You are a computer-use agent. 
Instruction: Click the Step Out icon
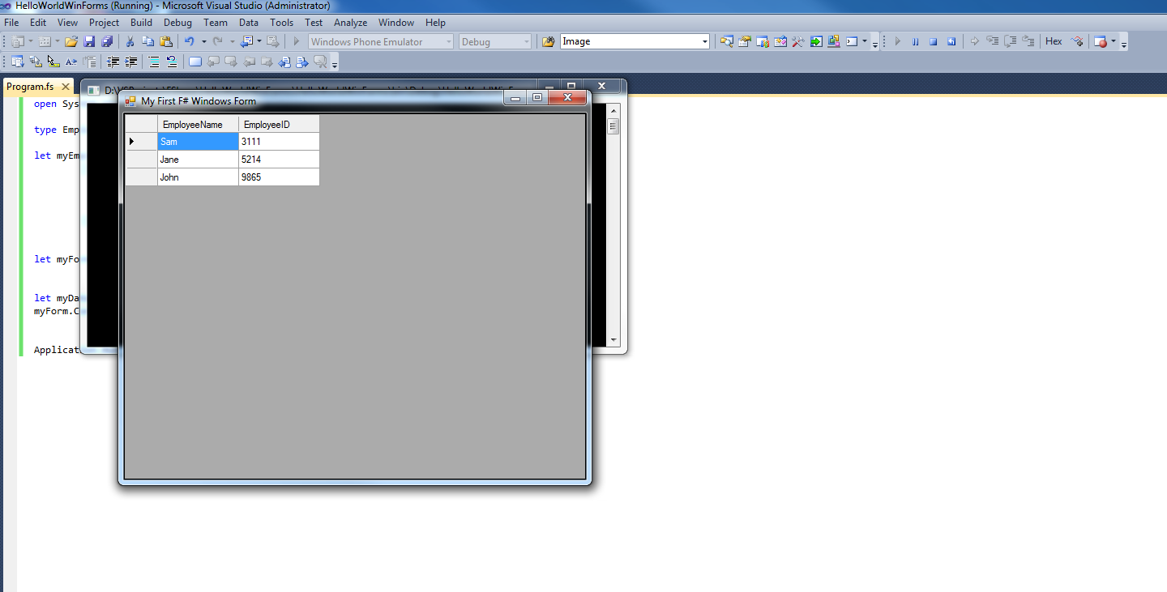pyautogui.click(x=1028, y=40)
